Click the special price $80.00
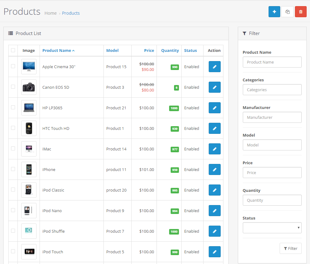 click(148, 90)
